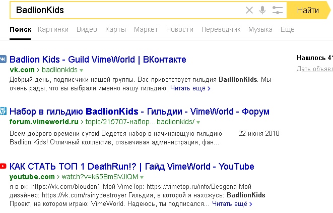333x213 pixels.
Task: Click Читать ещё in the YouTube result snippet
Action: click(x=232, y=204)
